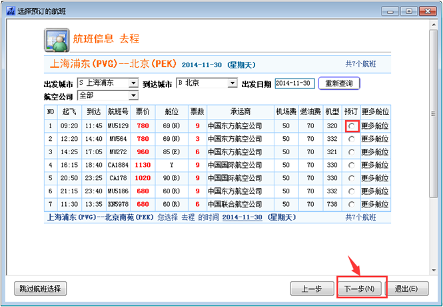Open 更多舱位 for flight CA1884
This screenshot has height=307, width=443.
coord(375,165)
